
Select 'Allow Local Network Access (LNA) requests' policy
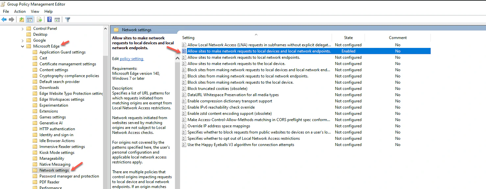click(259, 45)
